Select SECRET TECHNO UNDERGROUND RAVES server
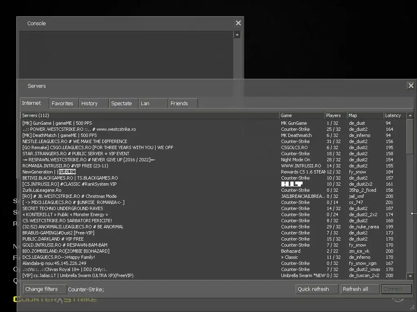This screenshot has height=312, width=417. (x=213, y=208)
